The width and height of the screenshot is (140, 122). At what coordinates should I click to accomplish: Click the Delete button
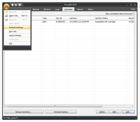(102, 112)
